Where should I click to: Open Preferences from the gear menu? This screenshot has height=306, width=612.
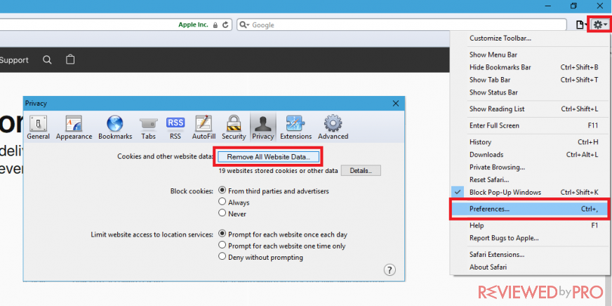[x=530, y=209]
